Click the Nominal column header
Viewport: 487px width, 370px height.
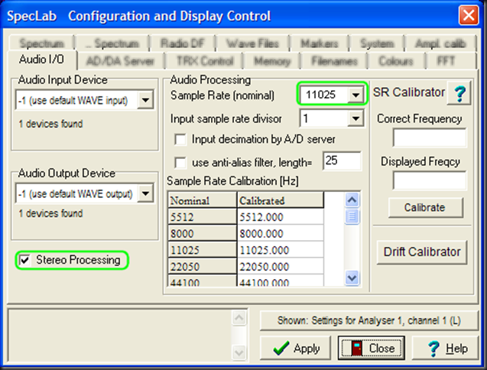(x=202, y=200)
